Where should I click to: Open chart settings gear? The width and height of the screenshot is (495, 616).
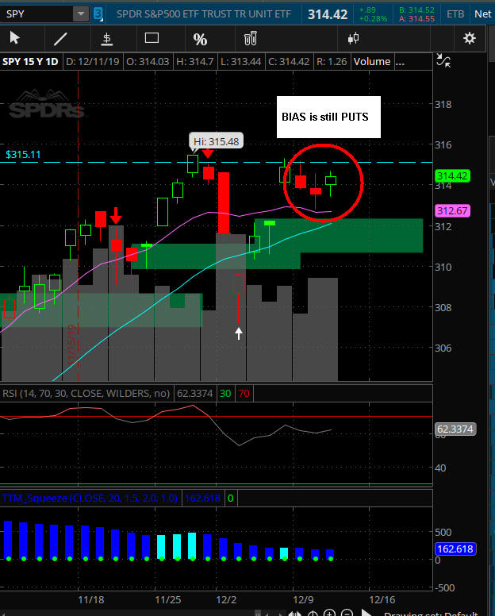(x=470, y=38)
